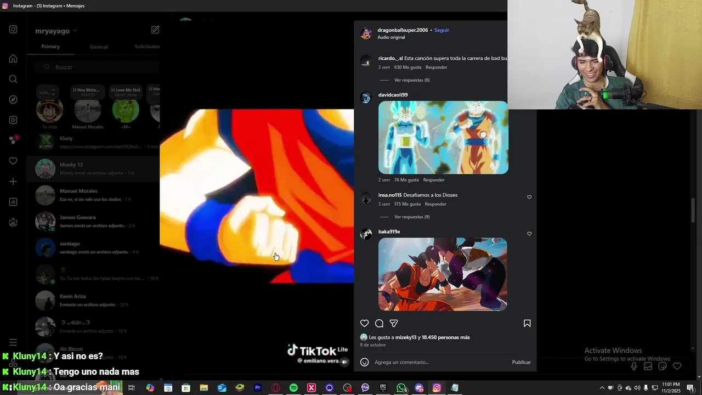
Task: Open emoji picker in comment box
Action: [x=364, y=362]
